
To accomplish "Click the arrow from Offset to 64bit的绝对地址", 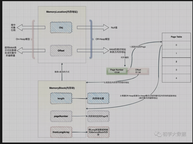I will coord(93,50).
